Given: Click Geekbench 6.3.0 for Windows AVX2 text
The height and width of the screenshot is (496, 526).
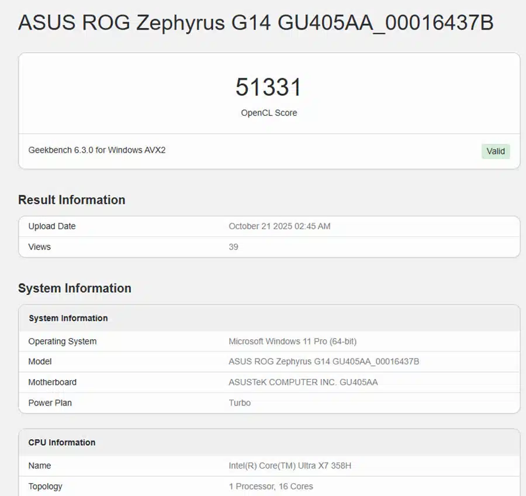Looking at the screenshot, I should click(97, 150).
